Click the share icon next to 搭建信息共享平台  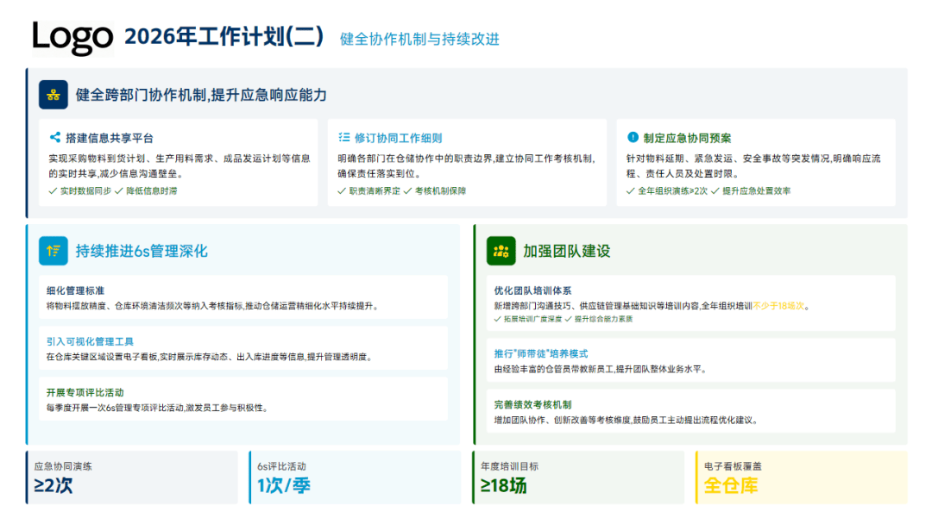pos(55,138)
